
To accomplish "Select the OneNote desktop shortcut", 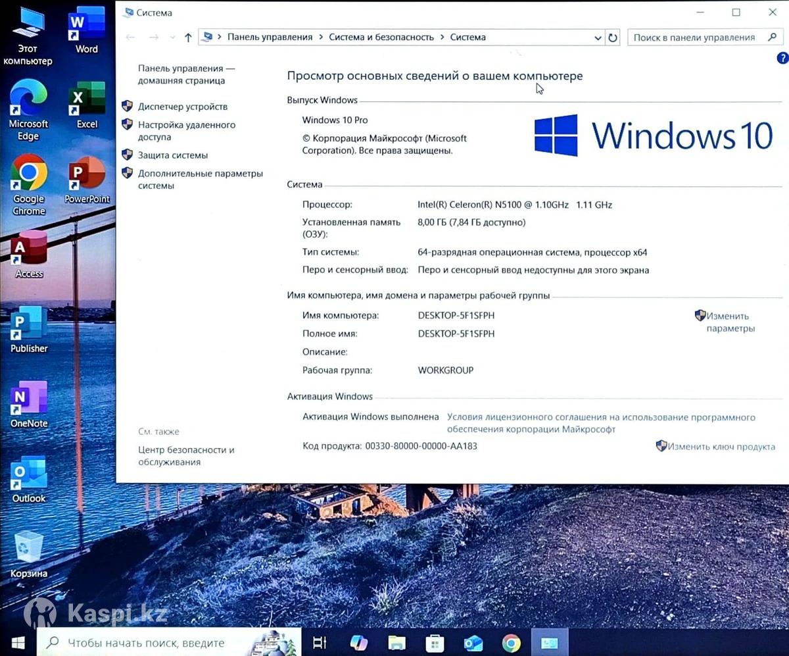I will pyautogui.click(x=29, y=405).
